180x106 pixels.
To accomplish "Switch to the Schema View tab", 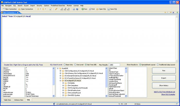I will click(x=19, y=100).
